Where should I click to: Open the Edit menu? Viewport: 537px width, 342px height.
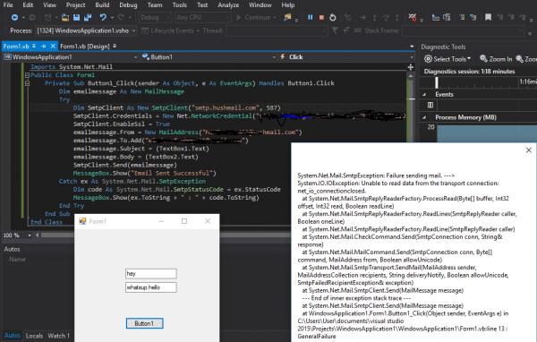(x=28, y=5)
